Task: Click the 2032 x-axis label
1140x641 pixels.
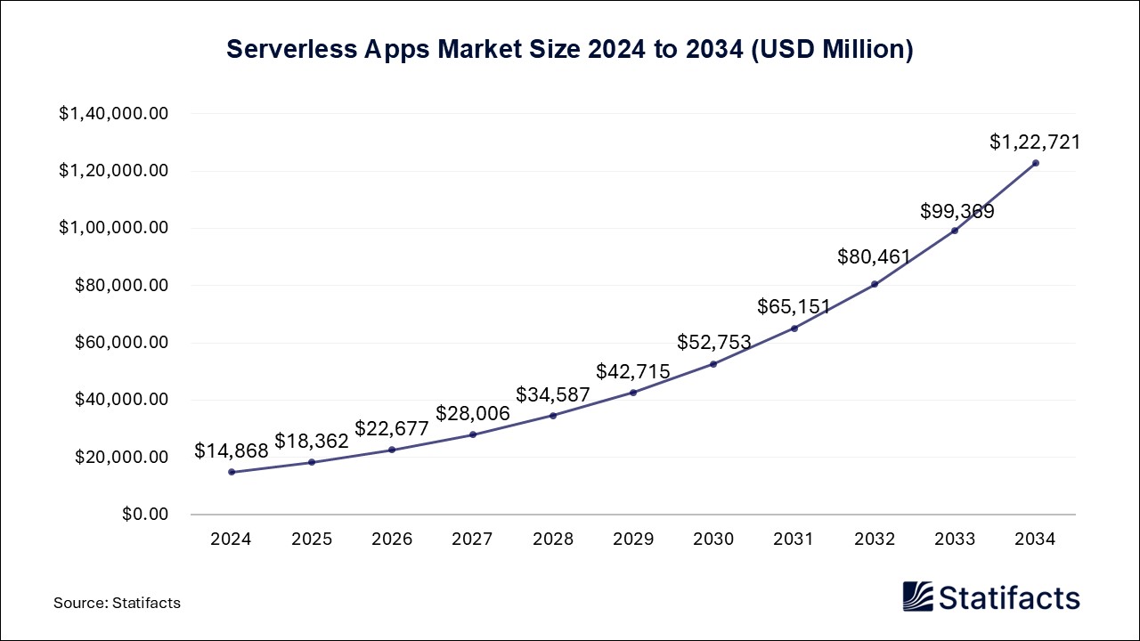Action: (x=875, y=540)
